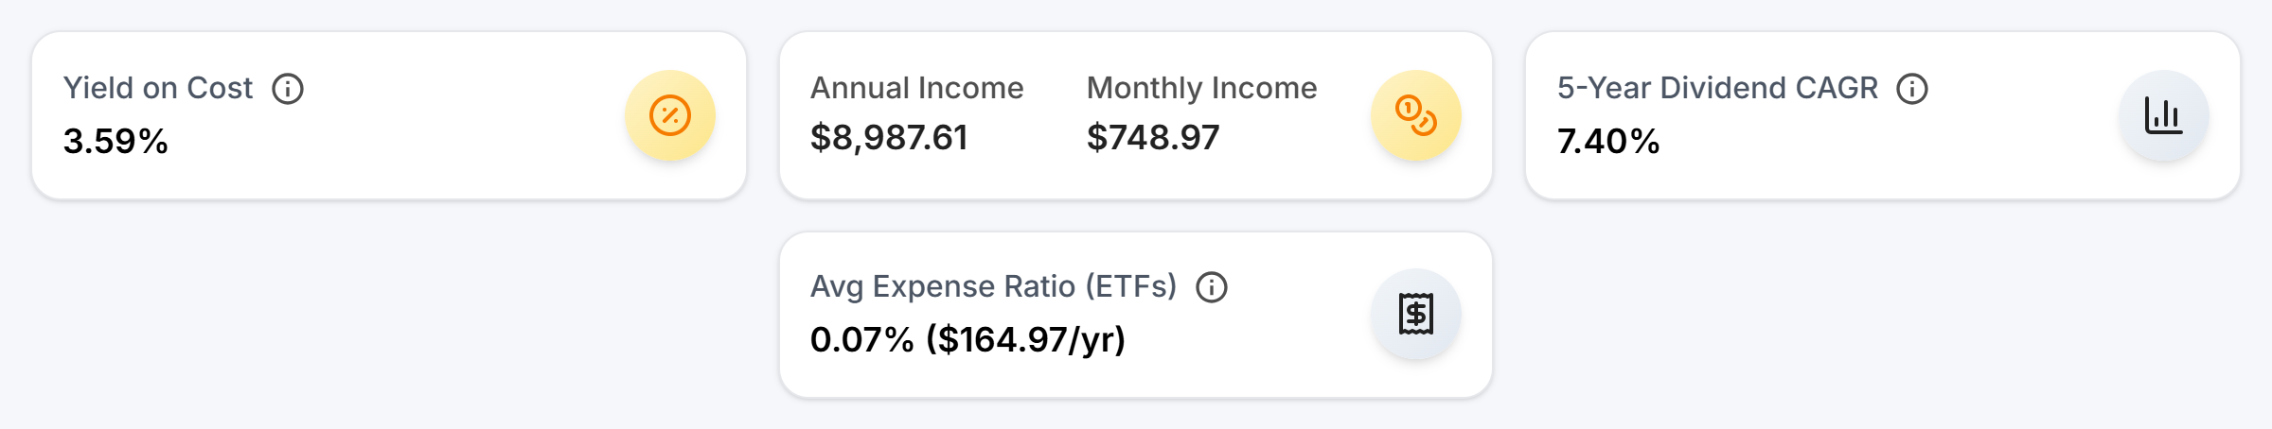Select the Yield on Cost label

158,88
